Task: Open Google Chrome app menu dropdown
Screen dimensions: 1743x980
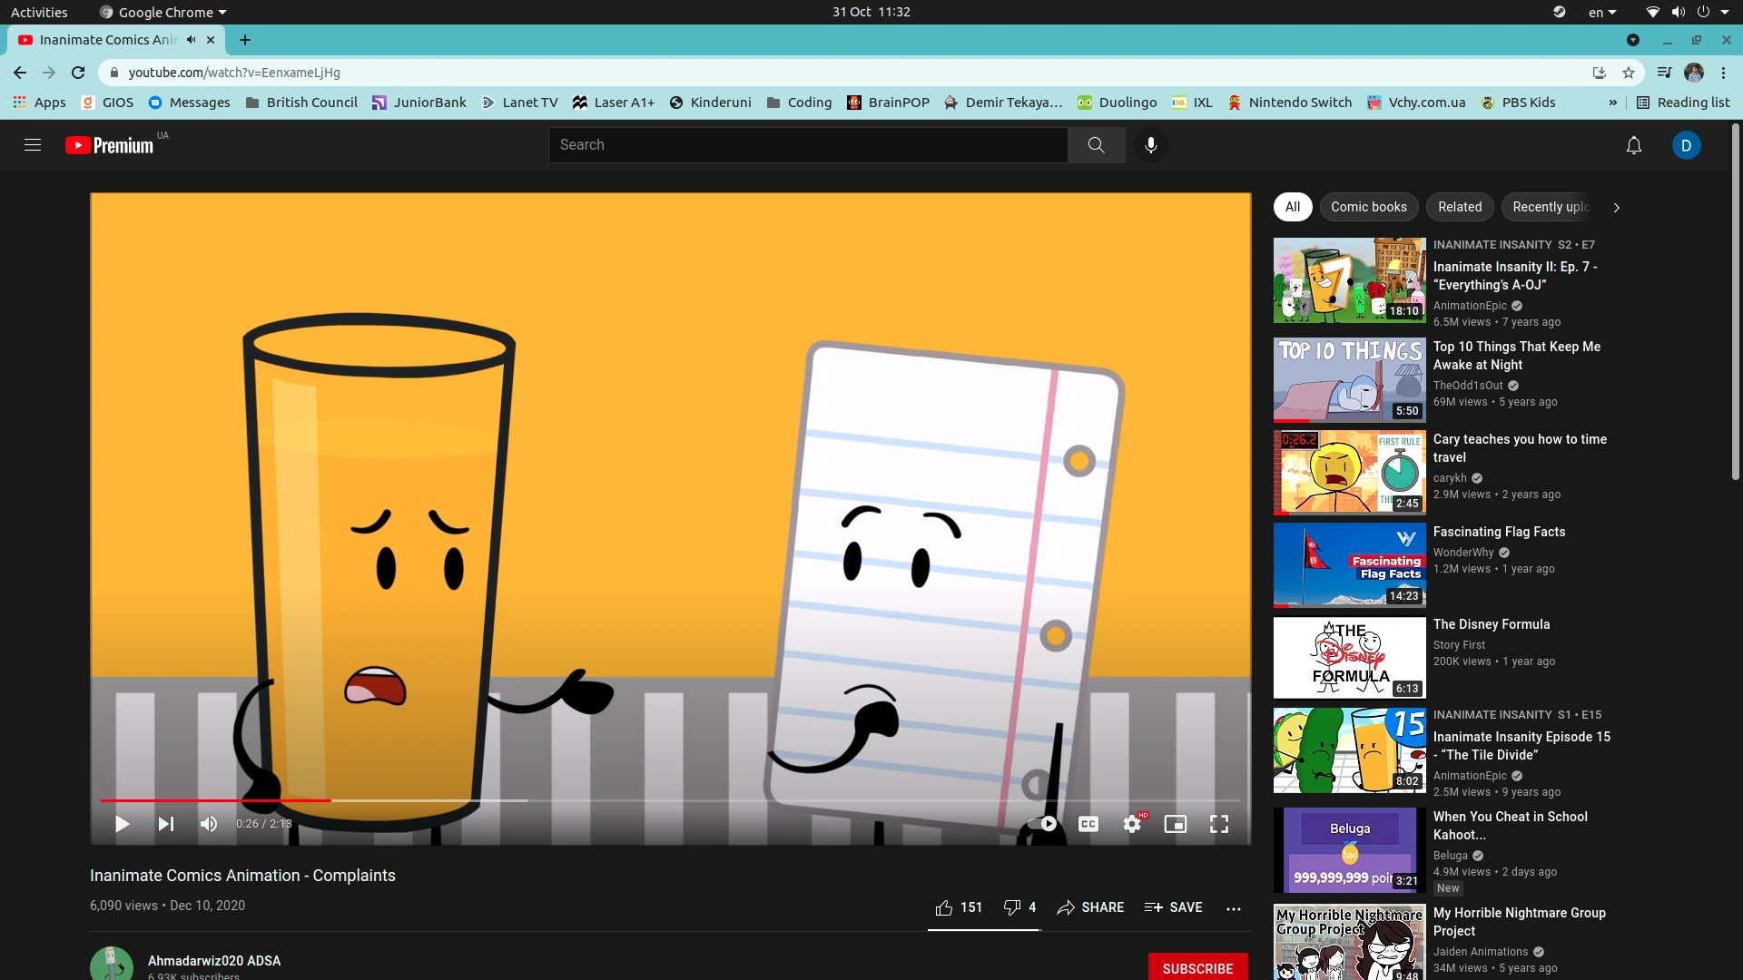Action: [x=163, y=12]
